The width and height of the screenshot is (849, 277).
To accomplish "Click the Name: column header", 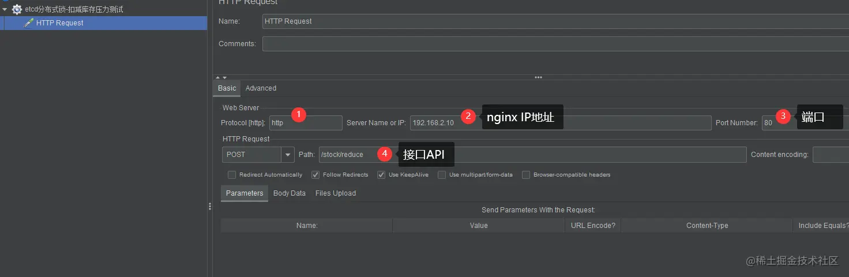I will click(x=307, y=226).
